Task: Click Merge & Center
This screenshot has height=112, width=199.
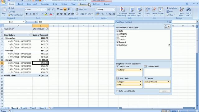Action: tap(84, 14)
